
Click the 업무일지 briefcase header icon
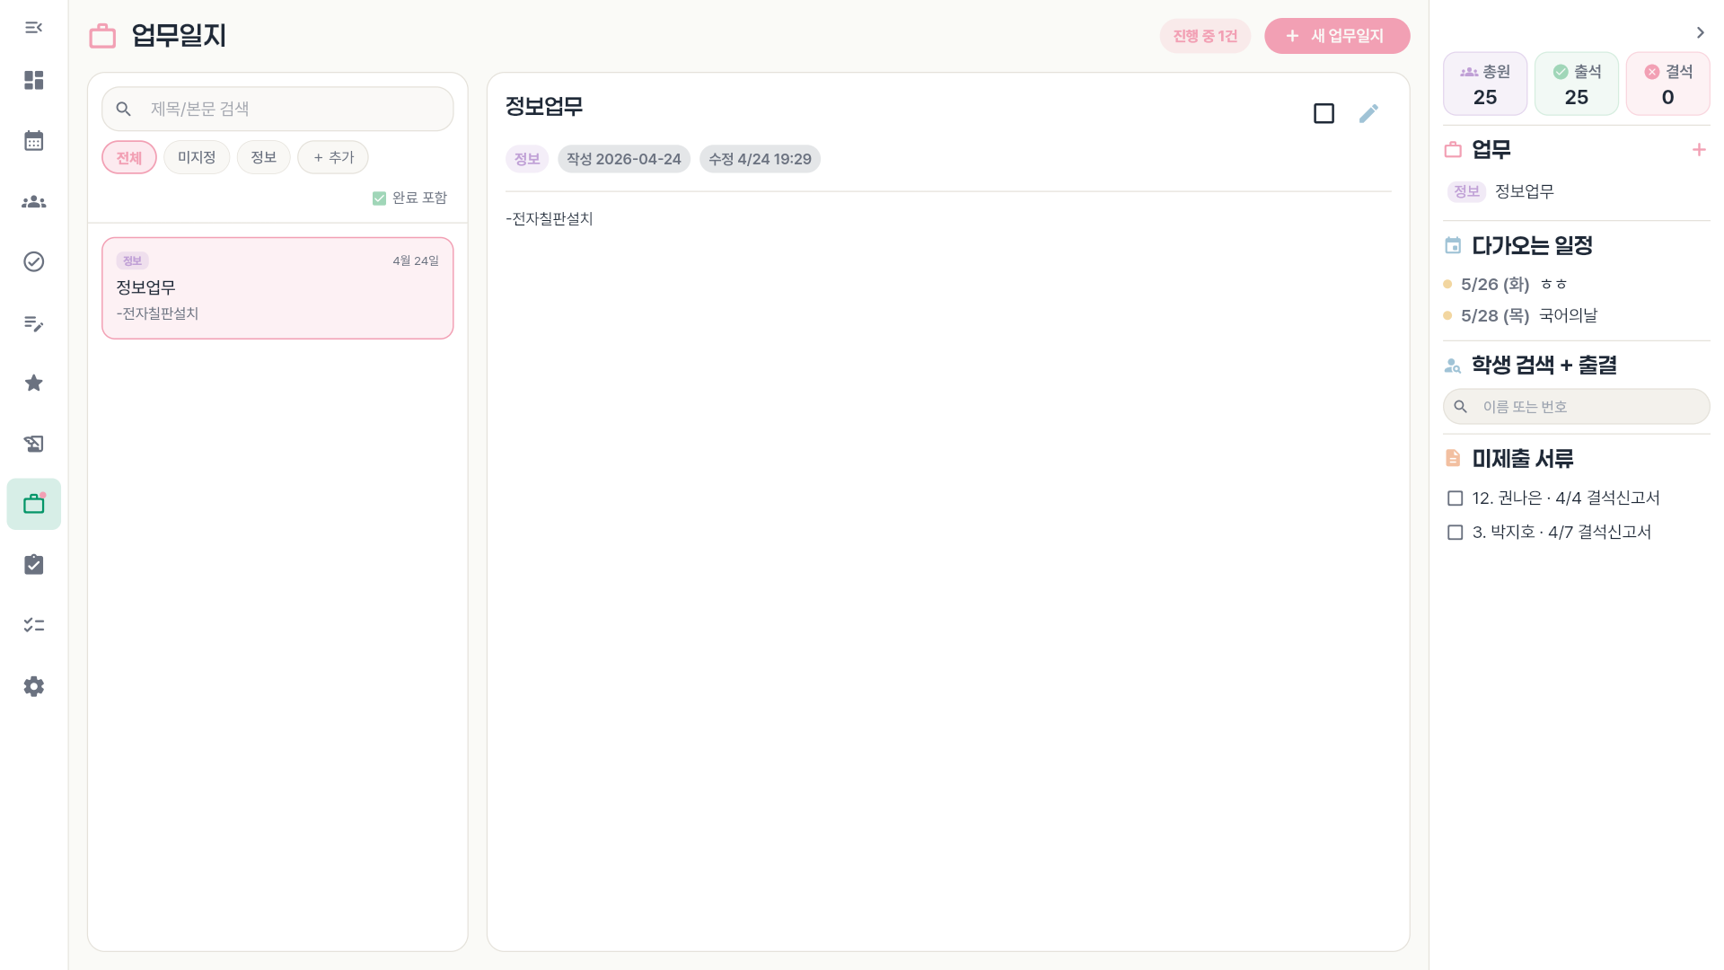[102, 36]
